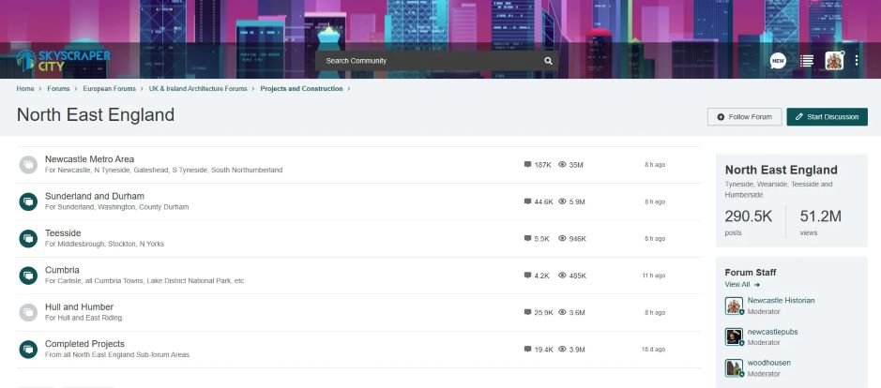The image size is (881, 388).
Task: Click the search magnifier icon
Action: pyautogui.click(x=549, y=61)
